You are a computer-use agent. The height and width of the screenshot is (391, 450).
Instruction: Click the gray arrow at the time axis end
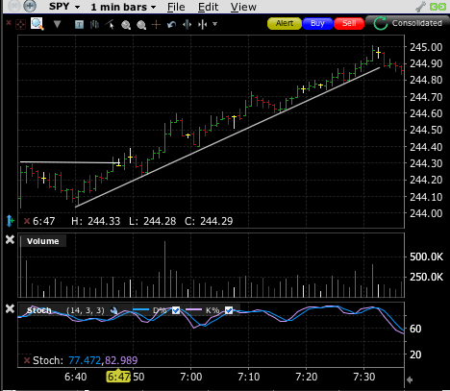[x=410, y=379]
